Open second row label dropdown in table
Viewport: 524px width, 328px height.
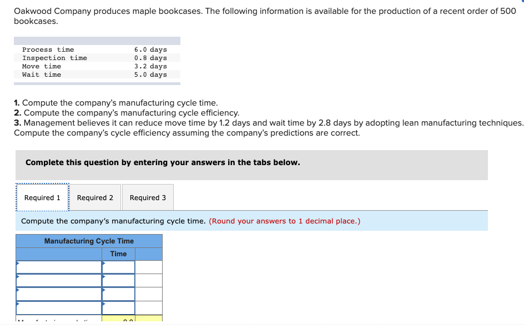tap(59, 281)
